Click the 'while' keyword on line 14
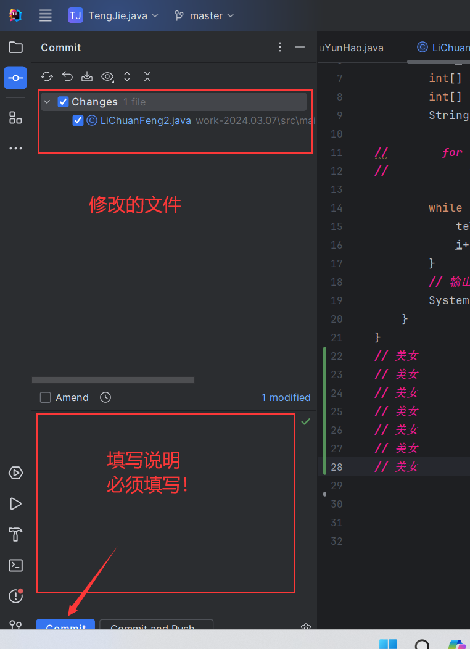470x649 pixels. 445,208
